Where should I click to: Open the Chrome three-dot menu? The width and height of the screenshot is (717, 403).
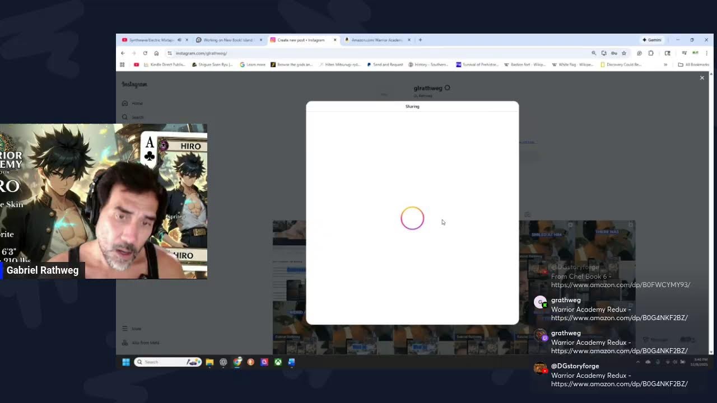pyautogui.click(x=706, y=53)
